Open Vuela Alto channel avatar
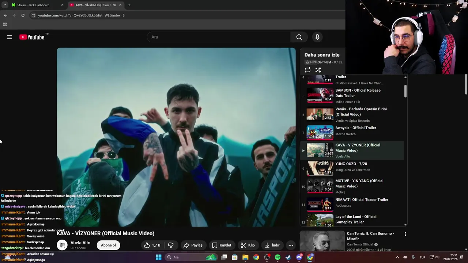The width and height of the screenshot is (468, 263). (x=62, y=245)
